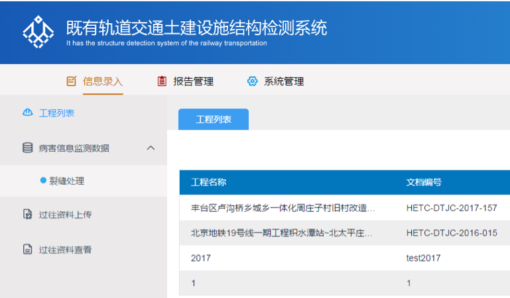Screen dimensions: 510x298
Task: Click the 病害信息监测数据 database icon
Action: click(27, 148)
